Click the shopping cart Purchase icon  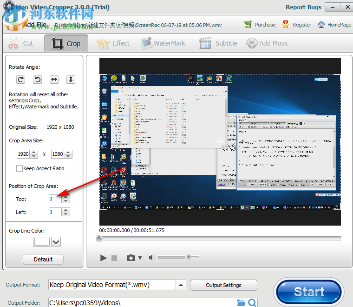[248, 24]
